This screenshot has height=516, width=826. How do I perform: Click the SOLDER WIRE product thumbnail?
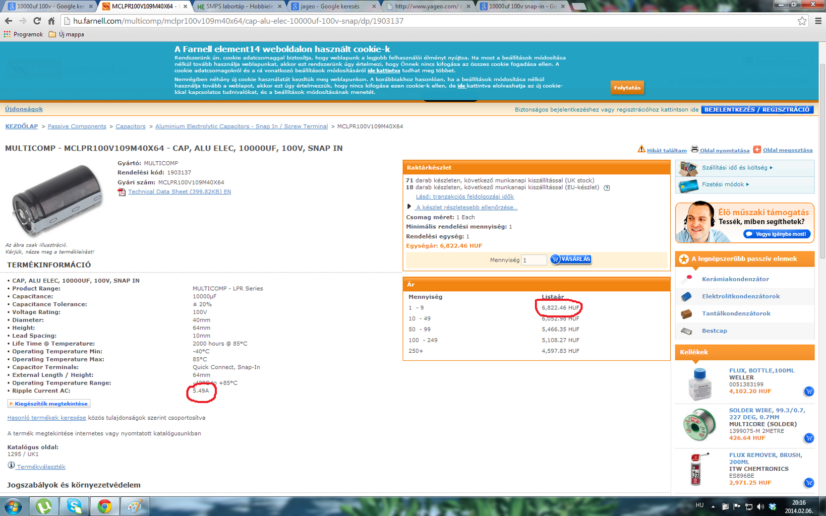coord(699,426)
